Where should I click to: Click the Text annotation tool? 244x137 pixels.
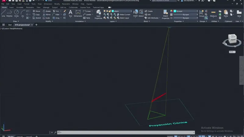[70, 13]
